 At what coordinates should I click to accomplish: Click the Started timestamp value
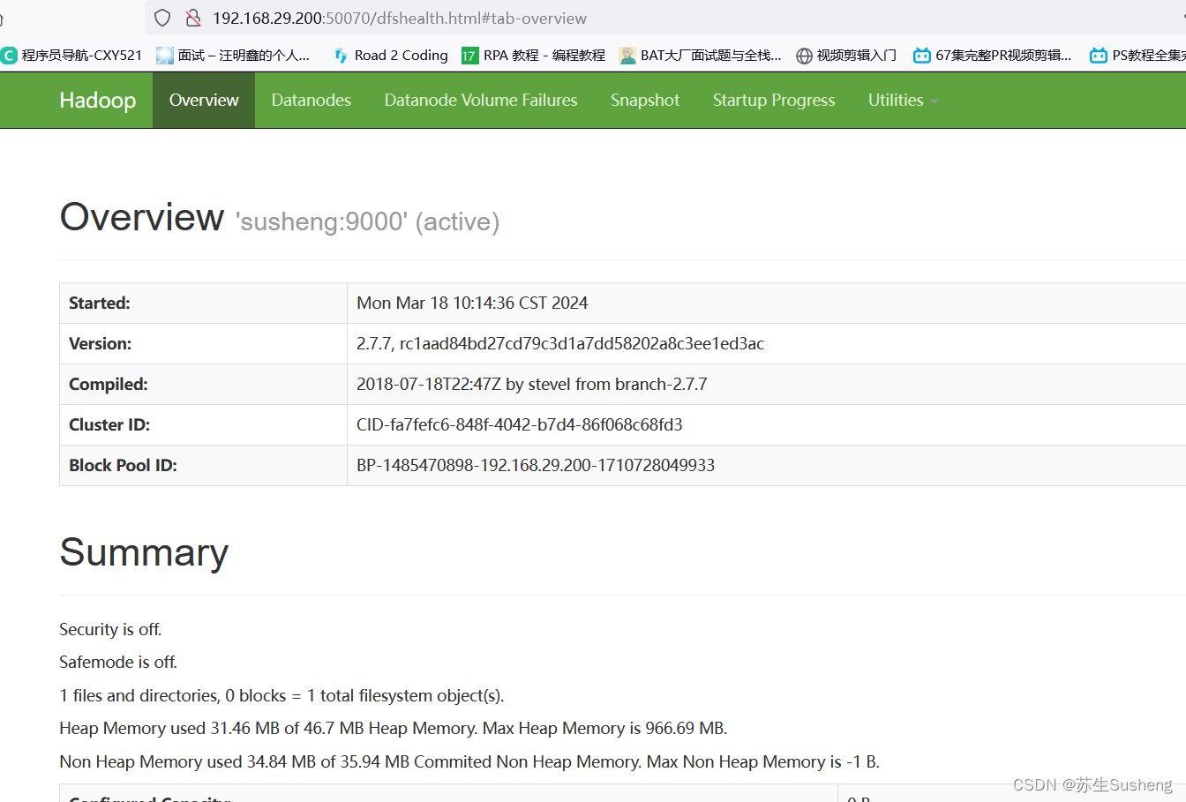(472, 303)
